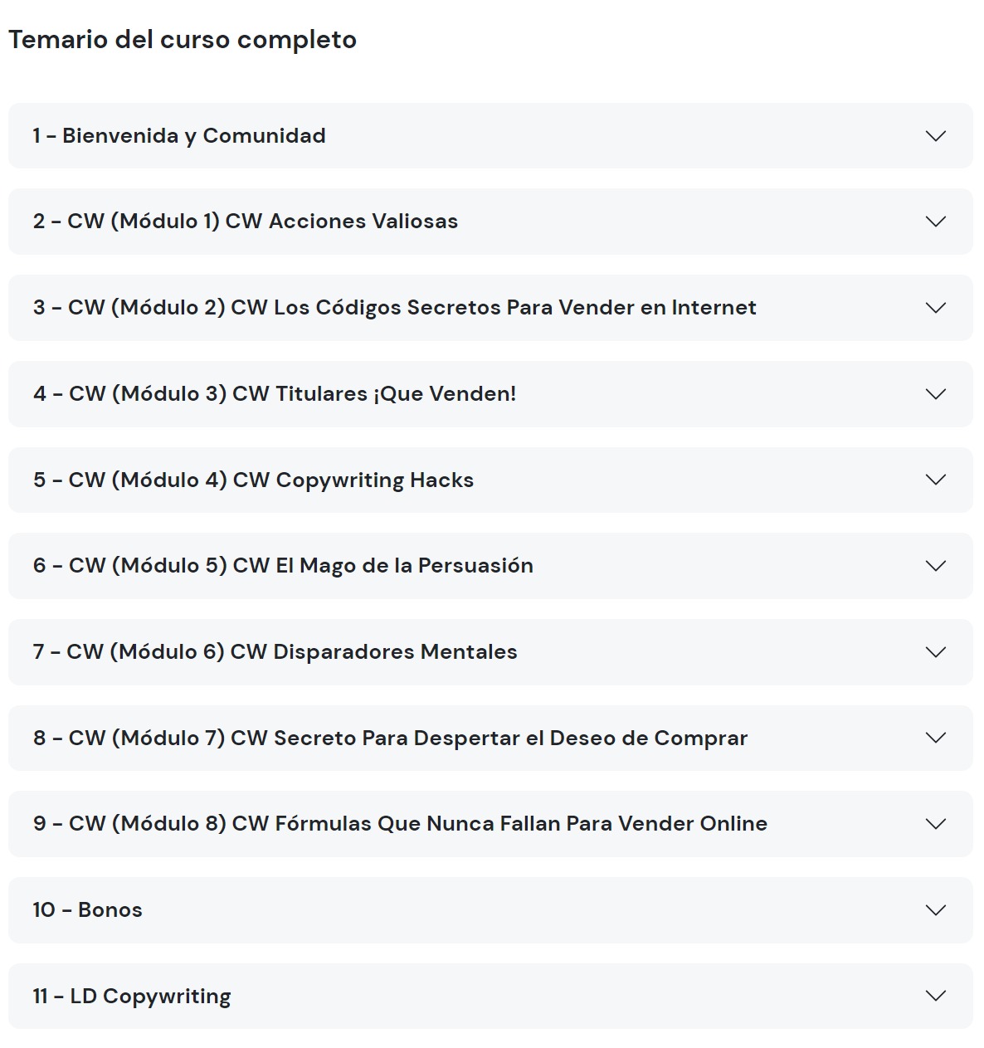Viewport: 984px width, 1048px height.
Task: Click the chevron beside Bienvenida y Comunidad
Action: [935, 136]
